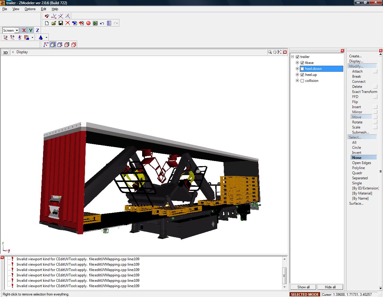
Task: Click the Open file folder icon
Action: point(54,23)
